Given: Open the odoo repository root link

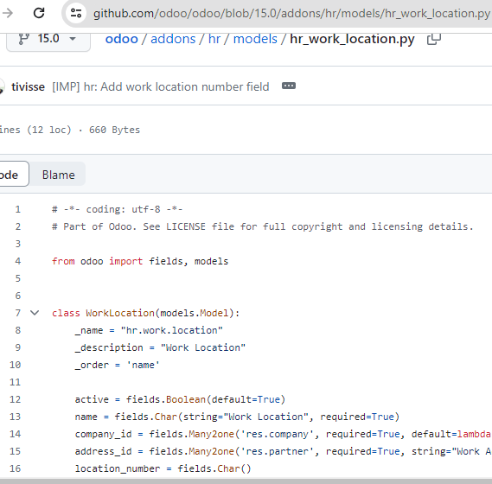Looking at the screenshot, I should [121, 39].
